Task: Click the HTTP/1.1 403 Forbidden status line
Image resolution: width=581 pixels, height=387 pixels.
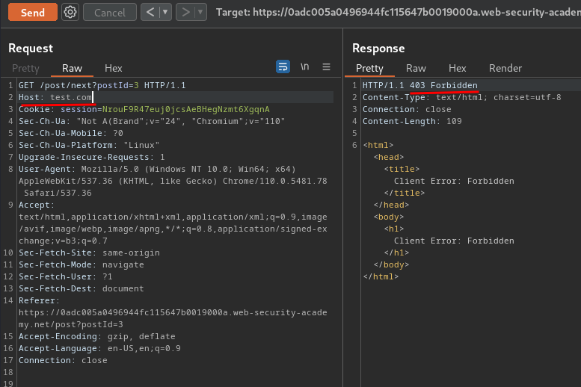Action: coord(419,85)
